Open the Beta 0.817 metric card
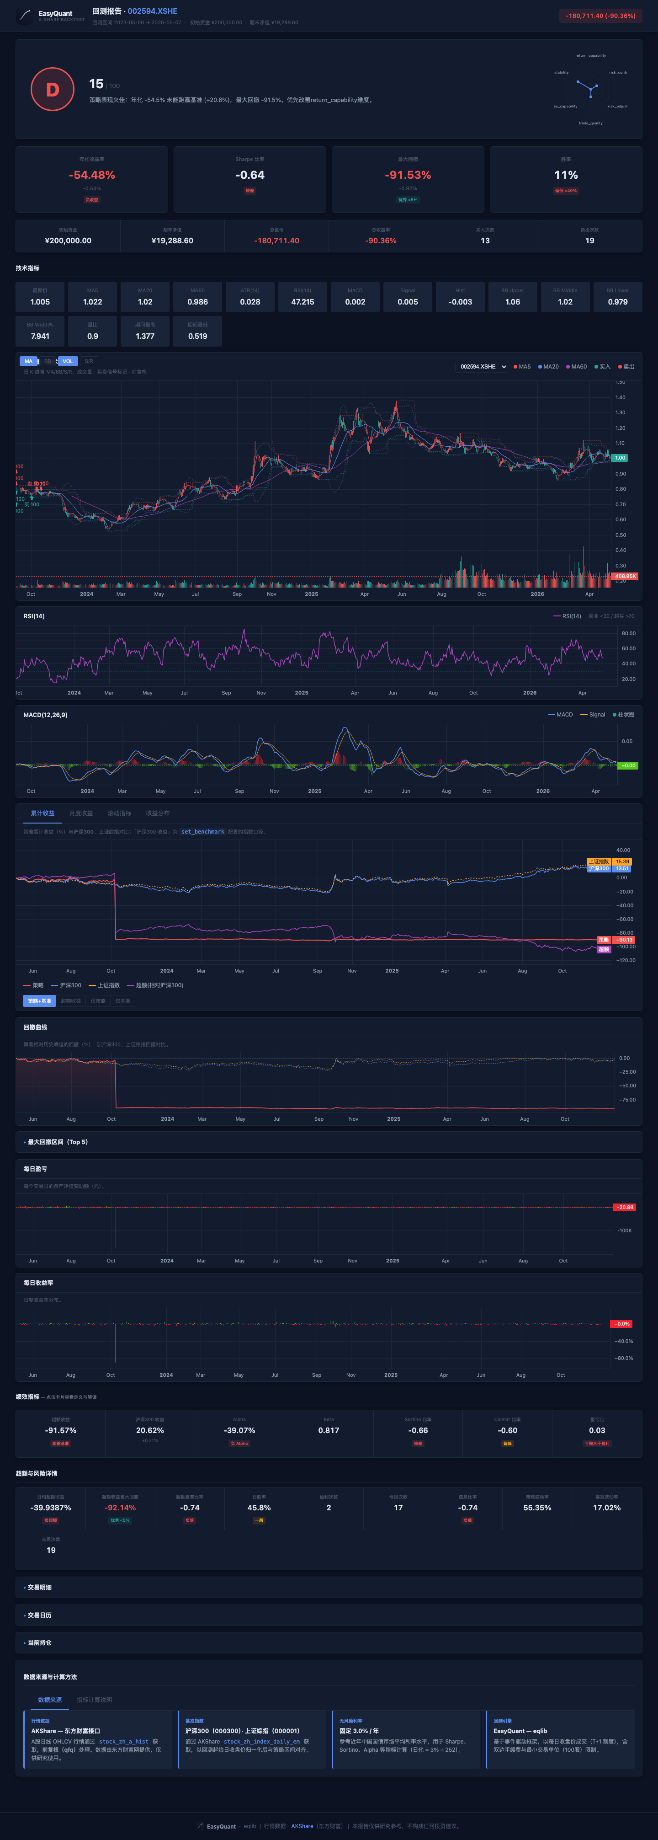This screenshot has height=1840, width=658. tap(328, 1433)
